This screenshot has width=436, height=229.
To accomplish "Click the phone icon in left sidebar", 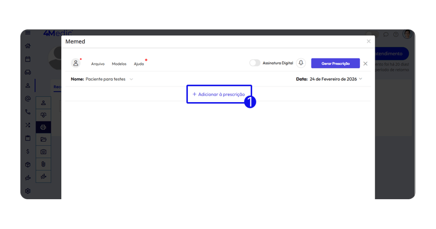I will (28, 112).
